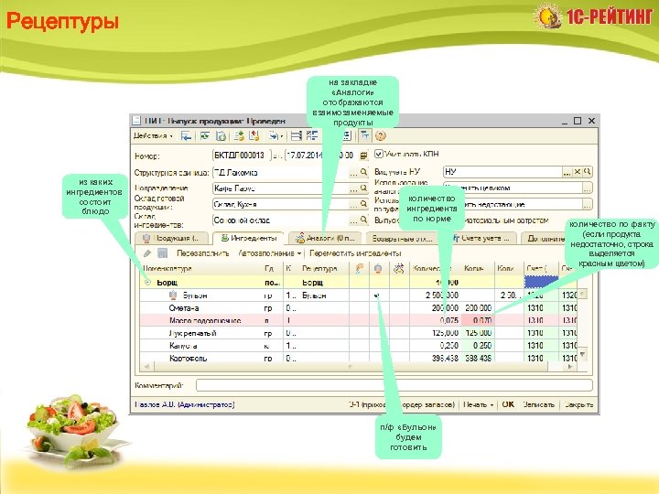Clear the Вид учета НУ field with X

pyautogui.click(x=578, y=171)
